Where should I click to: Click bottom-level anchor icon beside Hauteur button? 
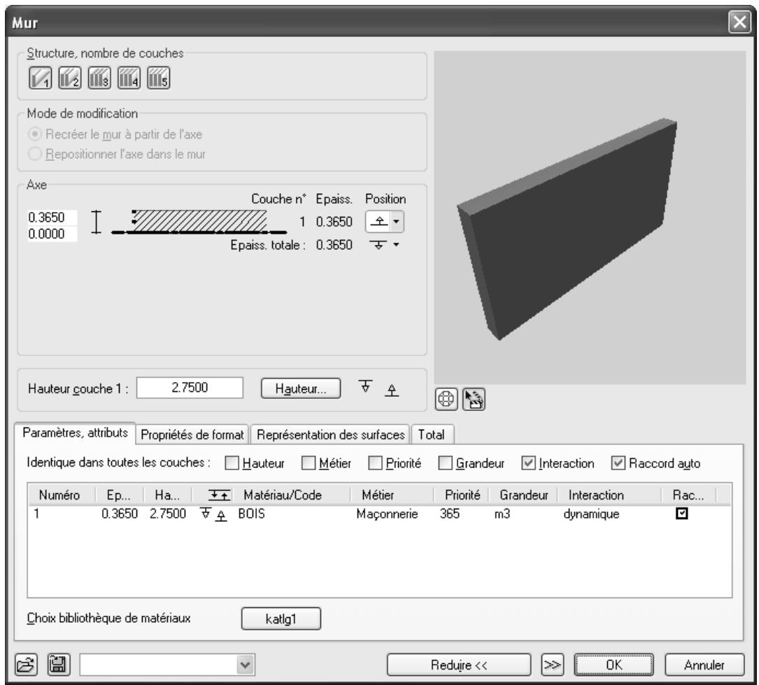[x=392, y=390]
